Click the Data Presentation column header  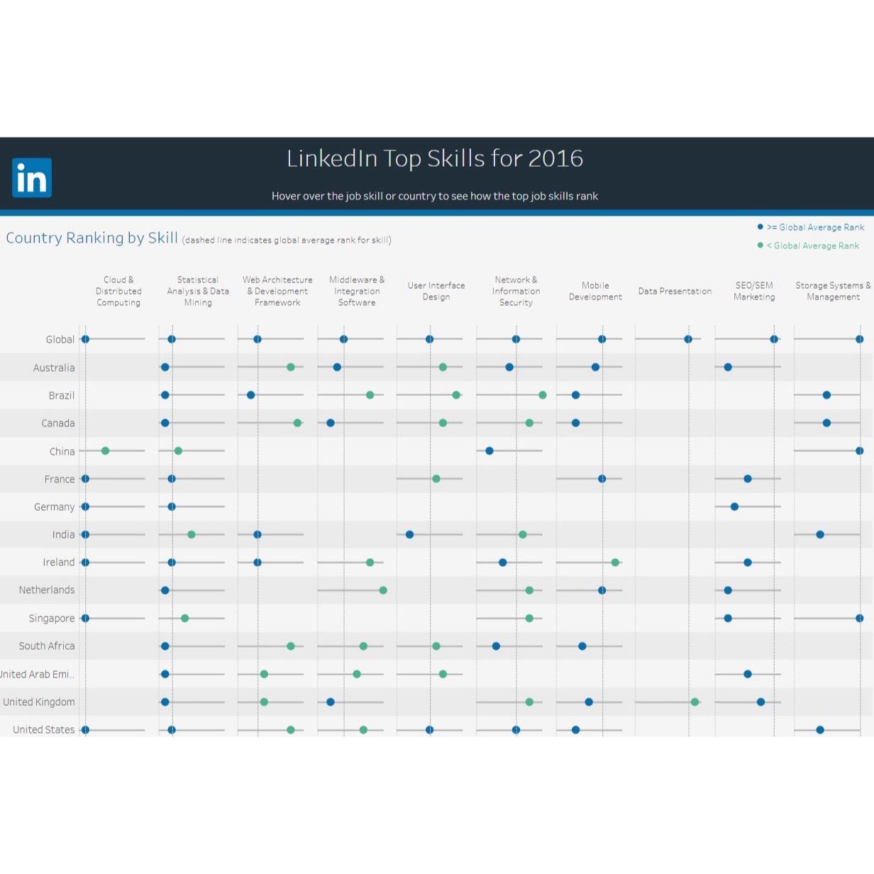tap(675, 291)
